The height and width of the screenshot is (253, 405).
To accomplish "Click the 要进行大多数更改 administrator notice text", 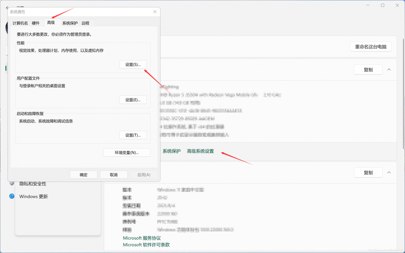I will coord(54,34).
